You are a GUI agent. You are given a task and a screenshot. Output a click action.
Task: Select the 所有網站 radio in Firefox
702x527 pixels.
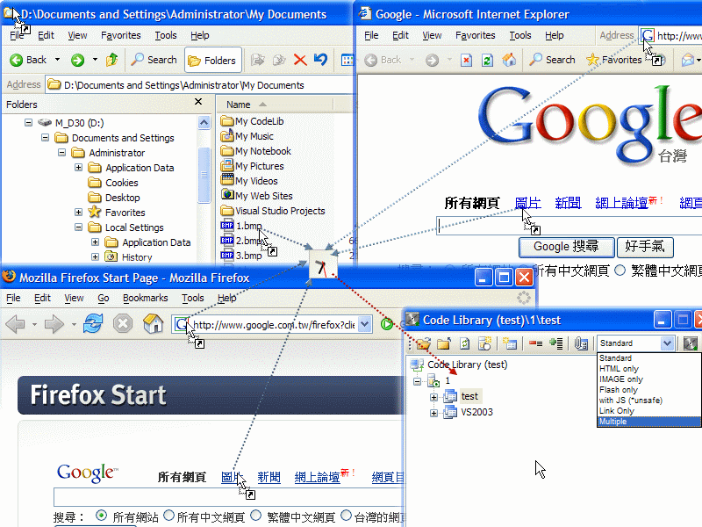102,516
